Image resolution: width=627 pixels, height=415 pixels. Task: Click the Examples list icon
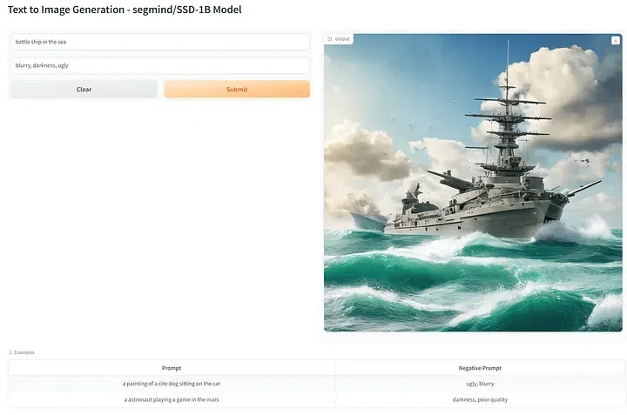[10, 352]
